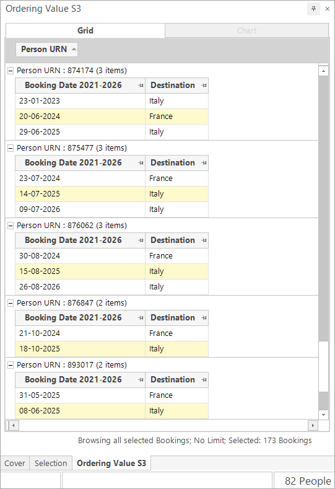Viewport: 335px width, 489px height.
Task: Collapse Person URN 876847 group
Action: (11, 303)
